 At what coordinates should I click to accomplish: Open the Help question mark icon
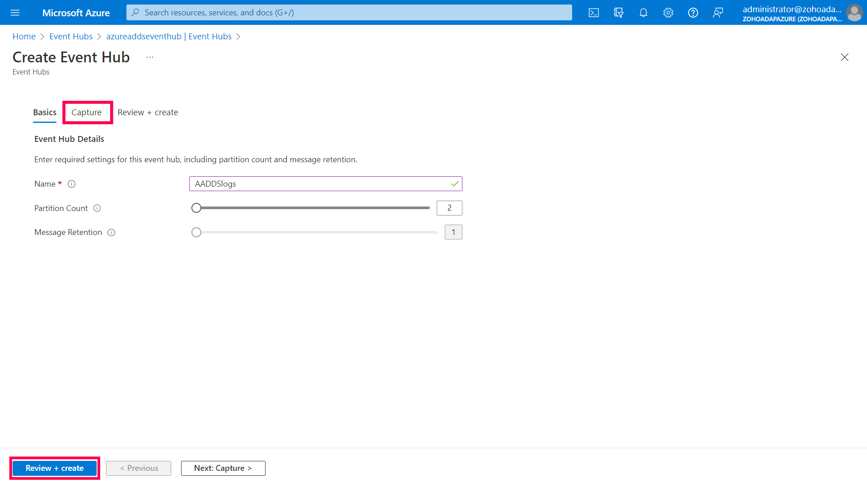click(693, 13)
